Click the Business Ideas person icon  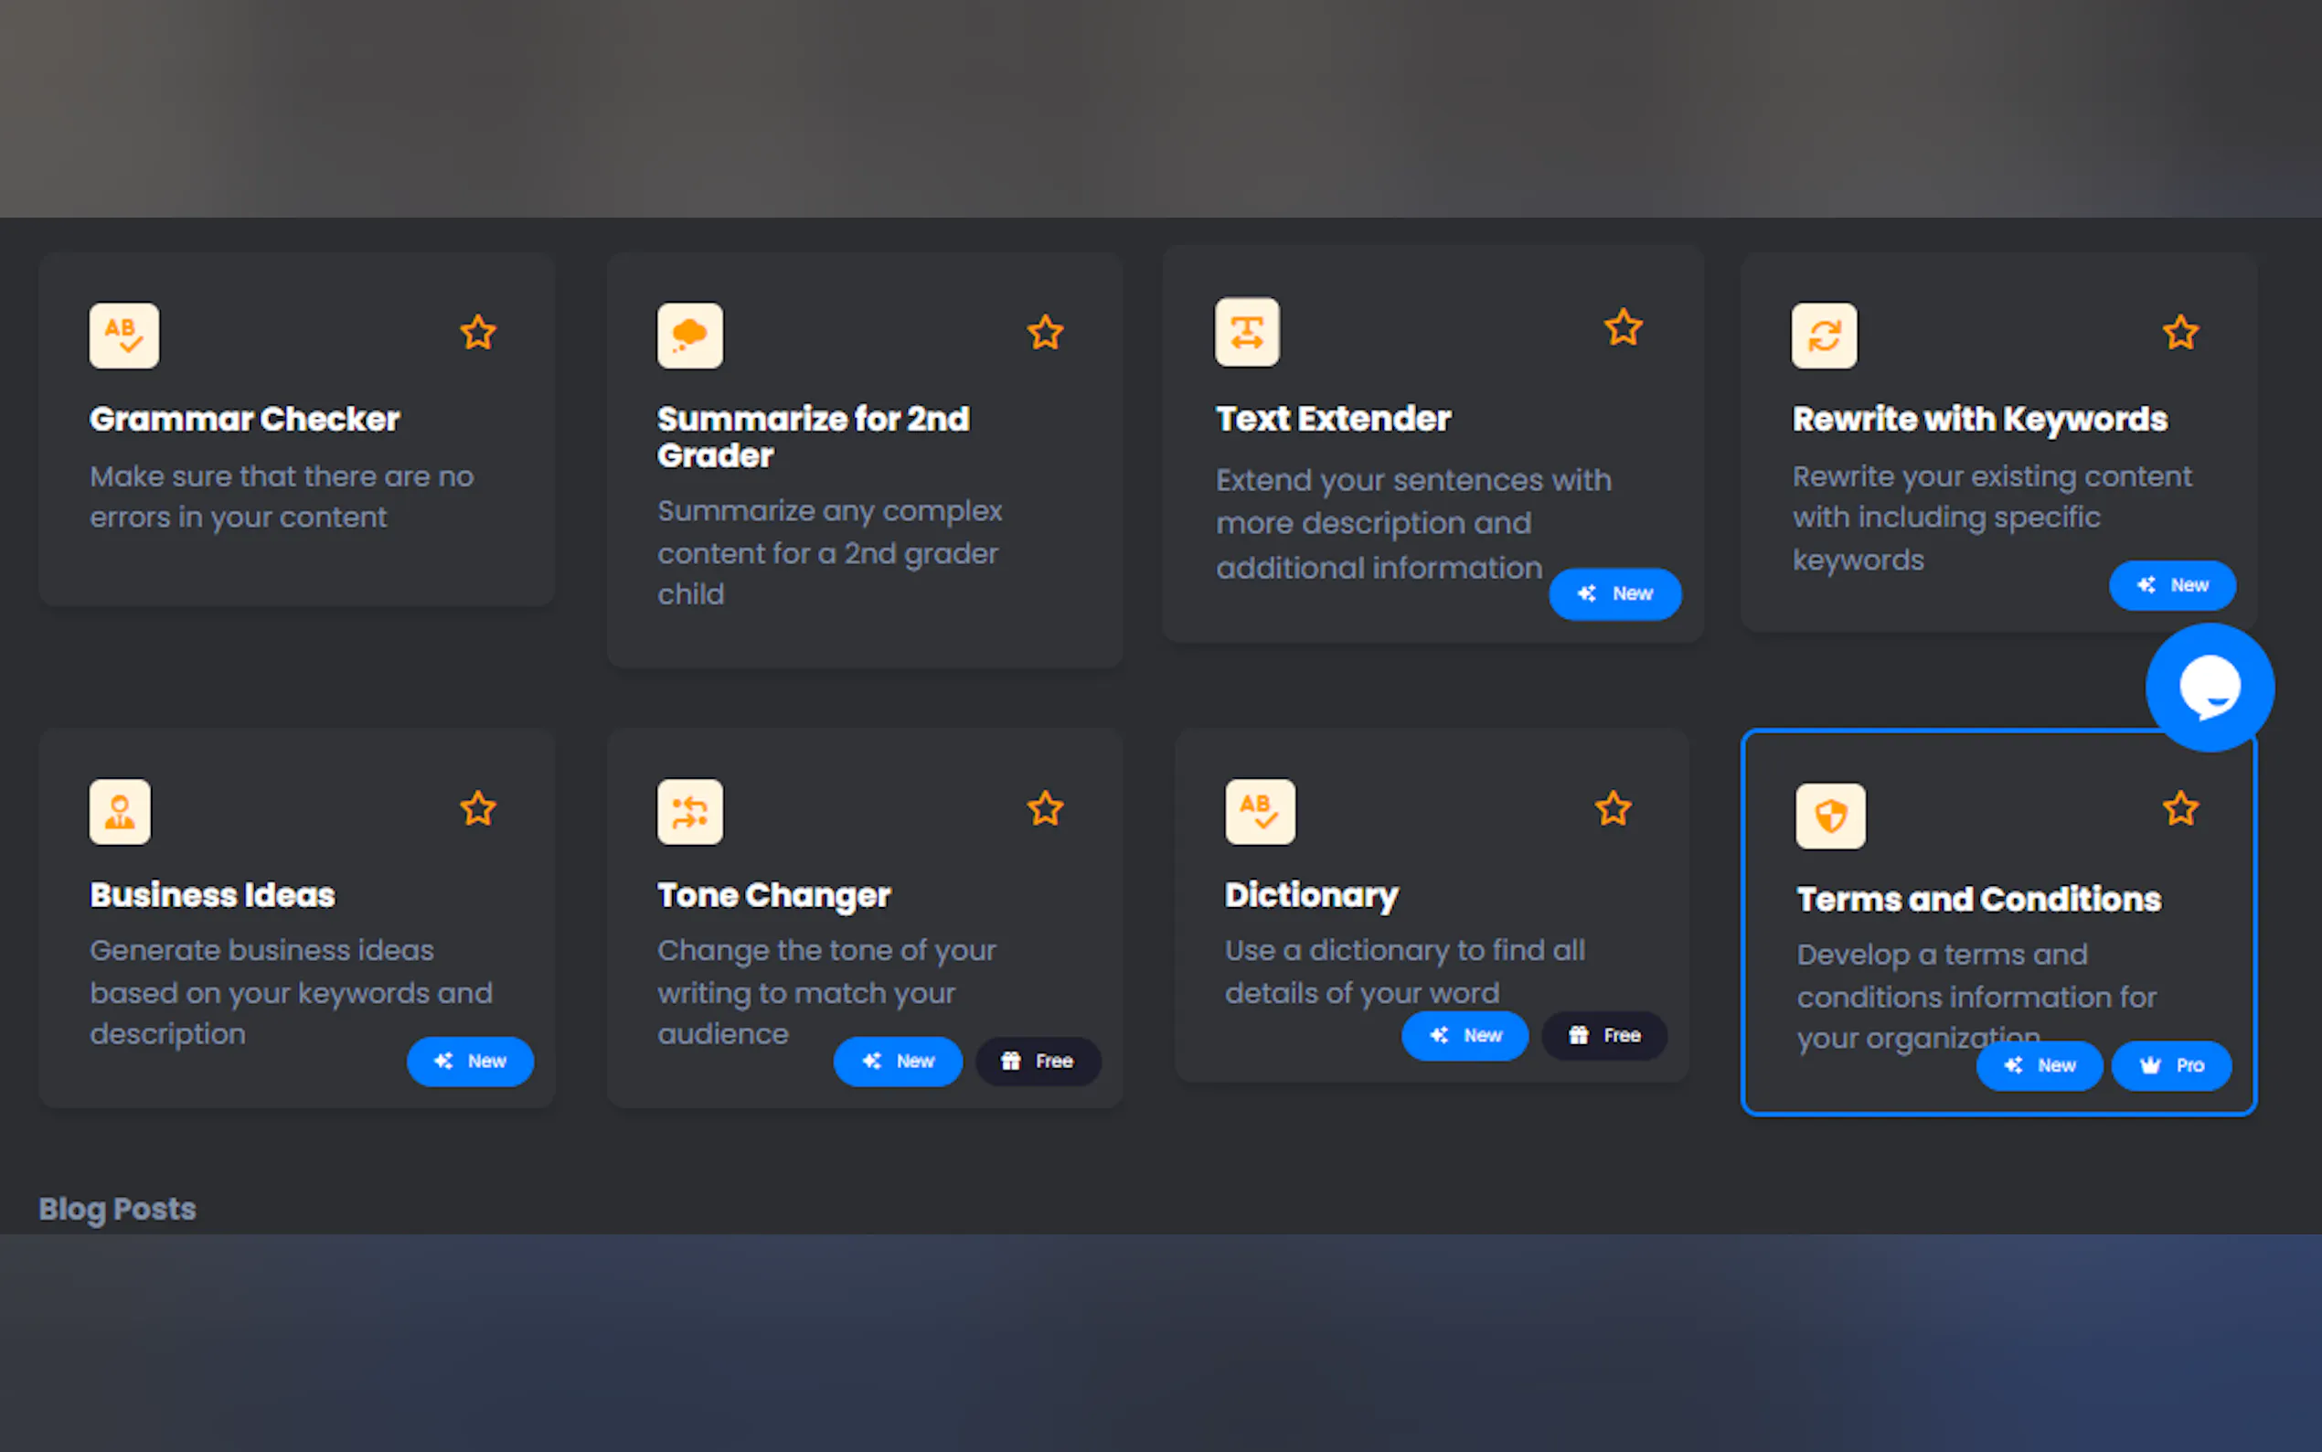[x=120, y=811]
